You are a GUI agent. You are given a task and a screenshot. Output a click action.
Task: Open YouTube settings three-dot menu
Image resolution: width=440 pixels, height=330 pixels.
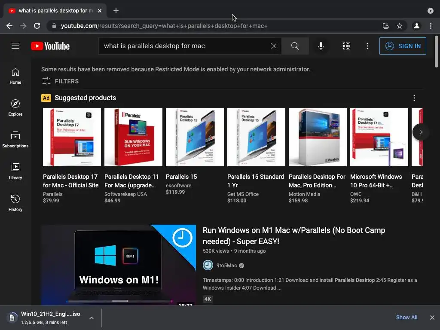point(367,46)
